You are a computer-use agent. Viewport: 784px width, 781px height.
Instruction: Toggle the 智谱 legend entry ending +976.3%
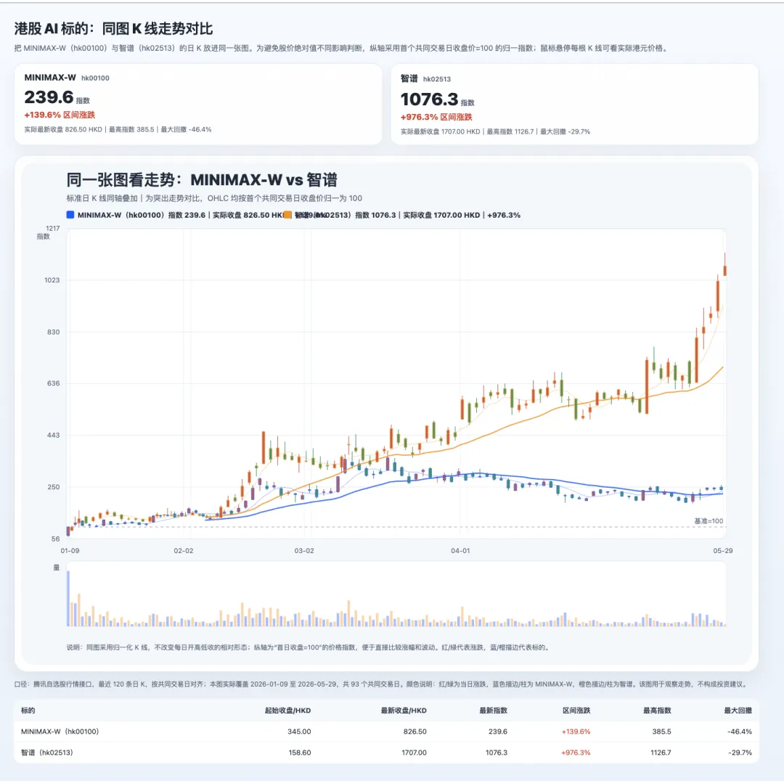[x=407, y=215]
